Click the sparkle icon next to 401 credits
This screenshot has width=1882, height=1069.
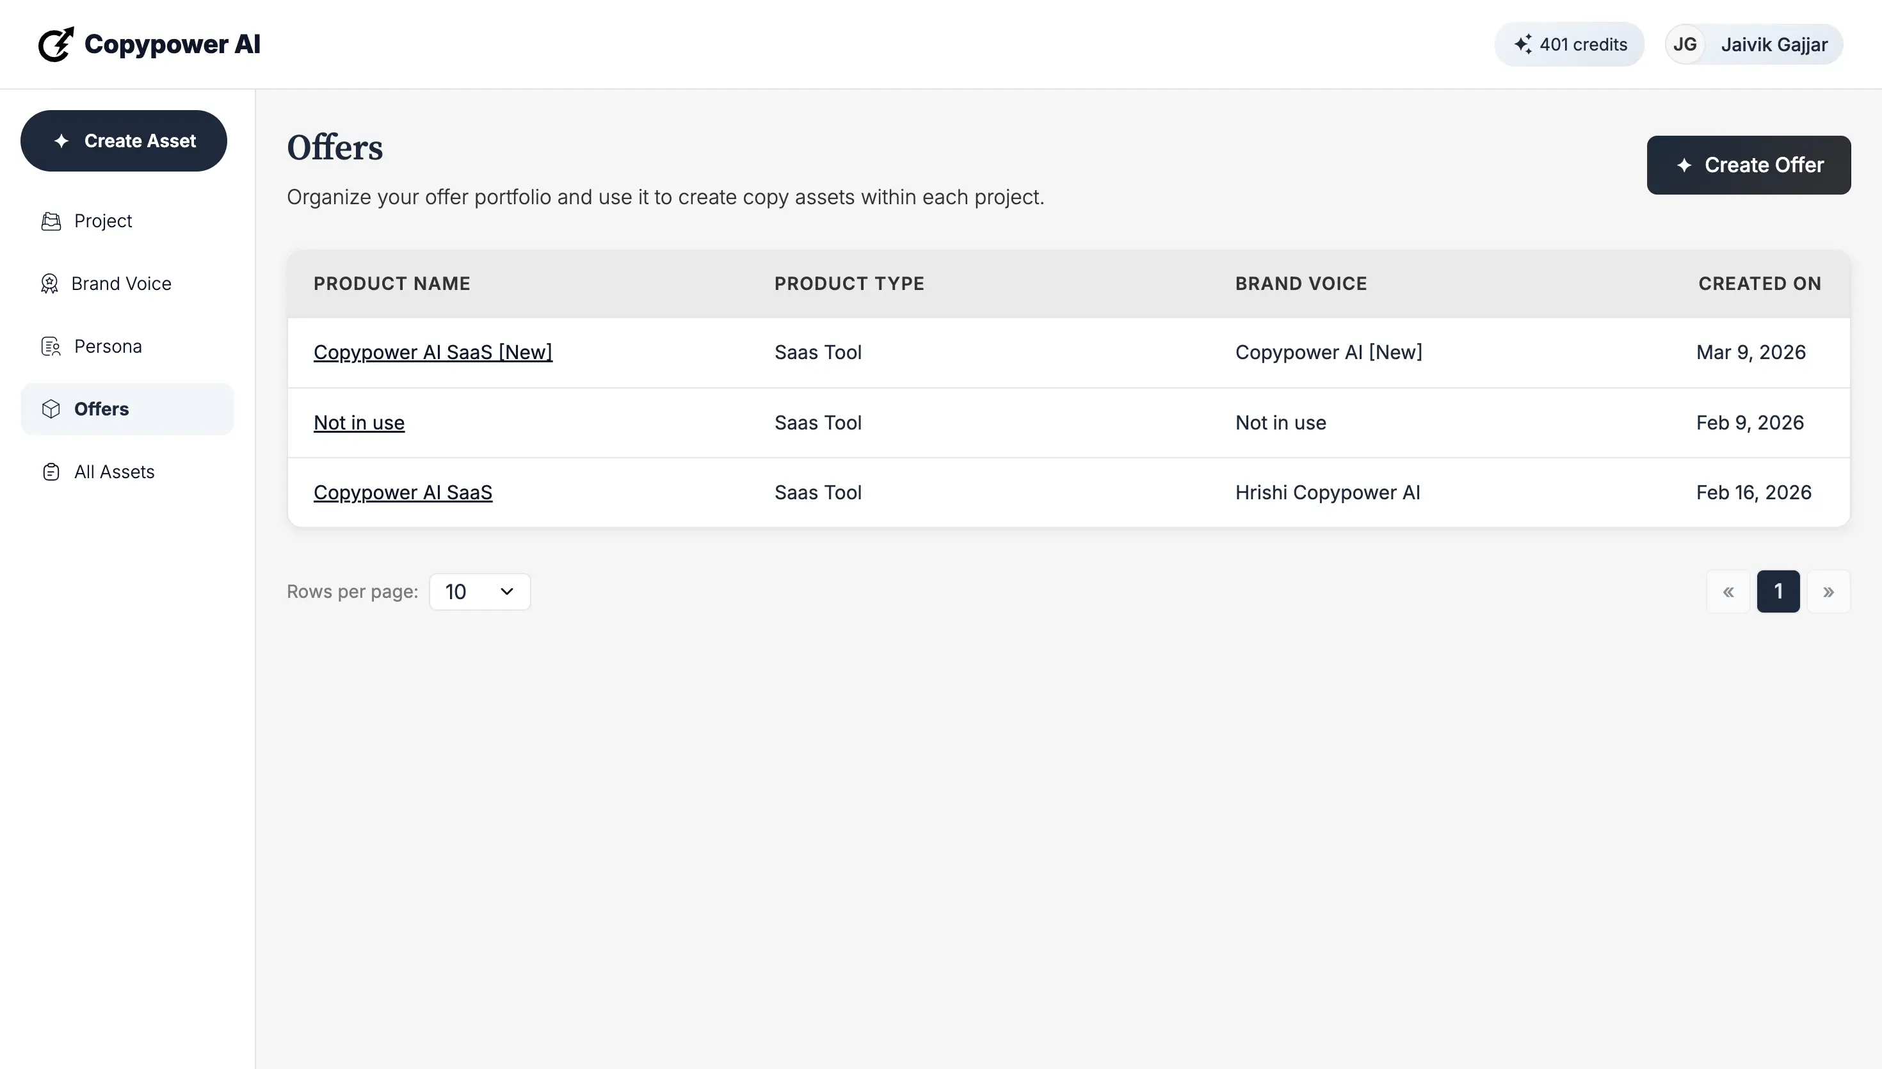(1525, 44)
